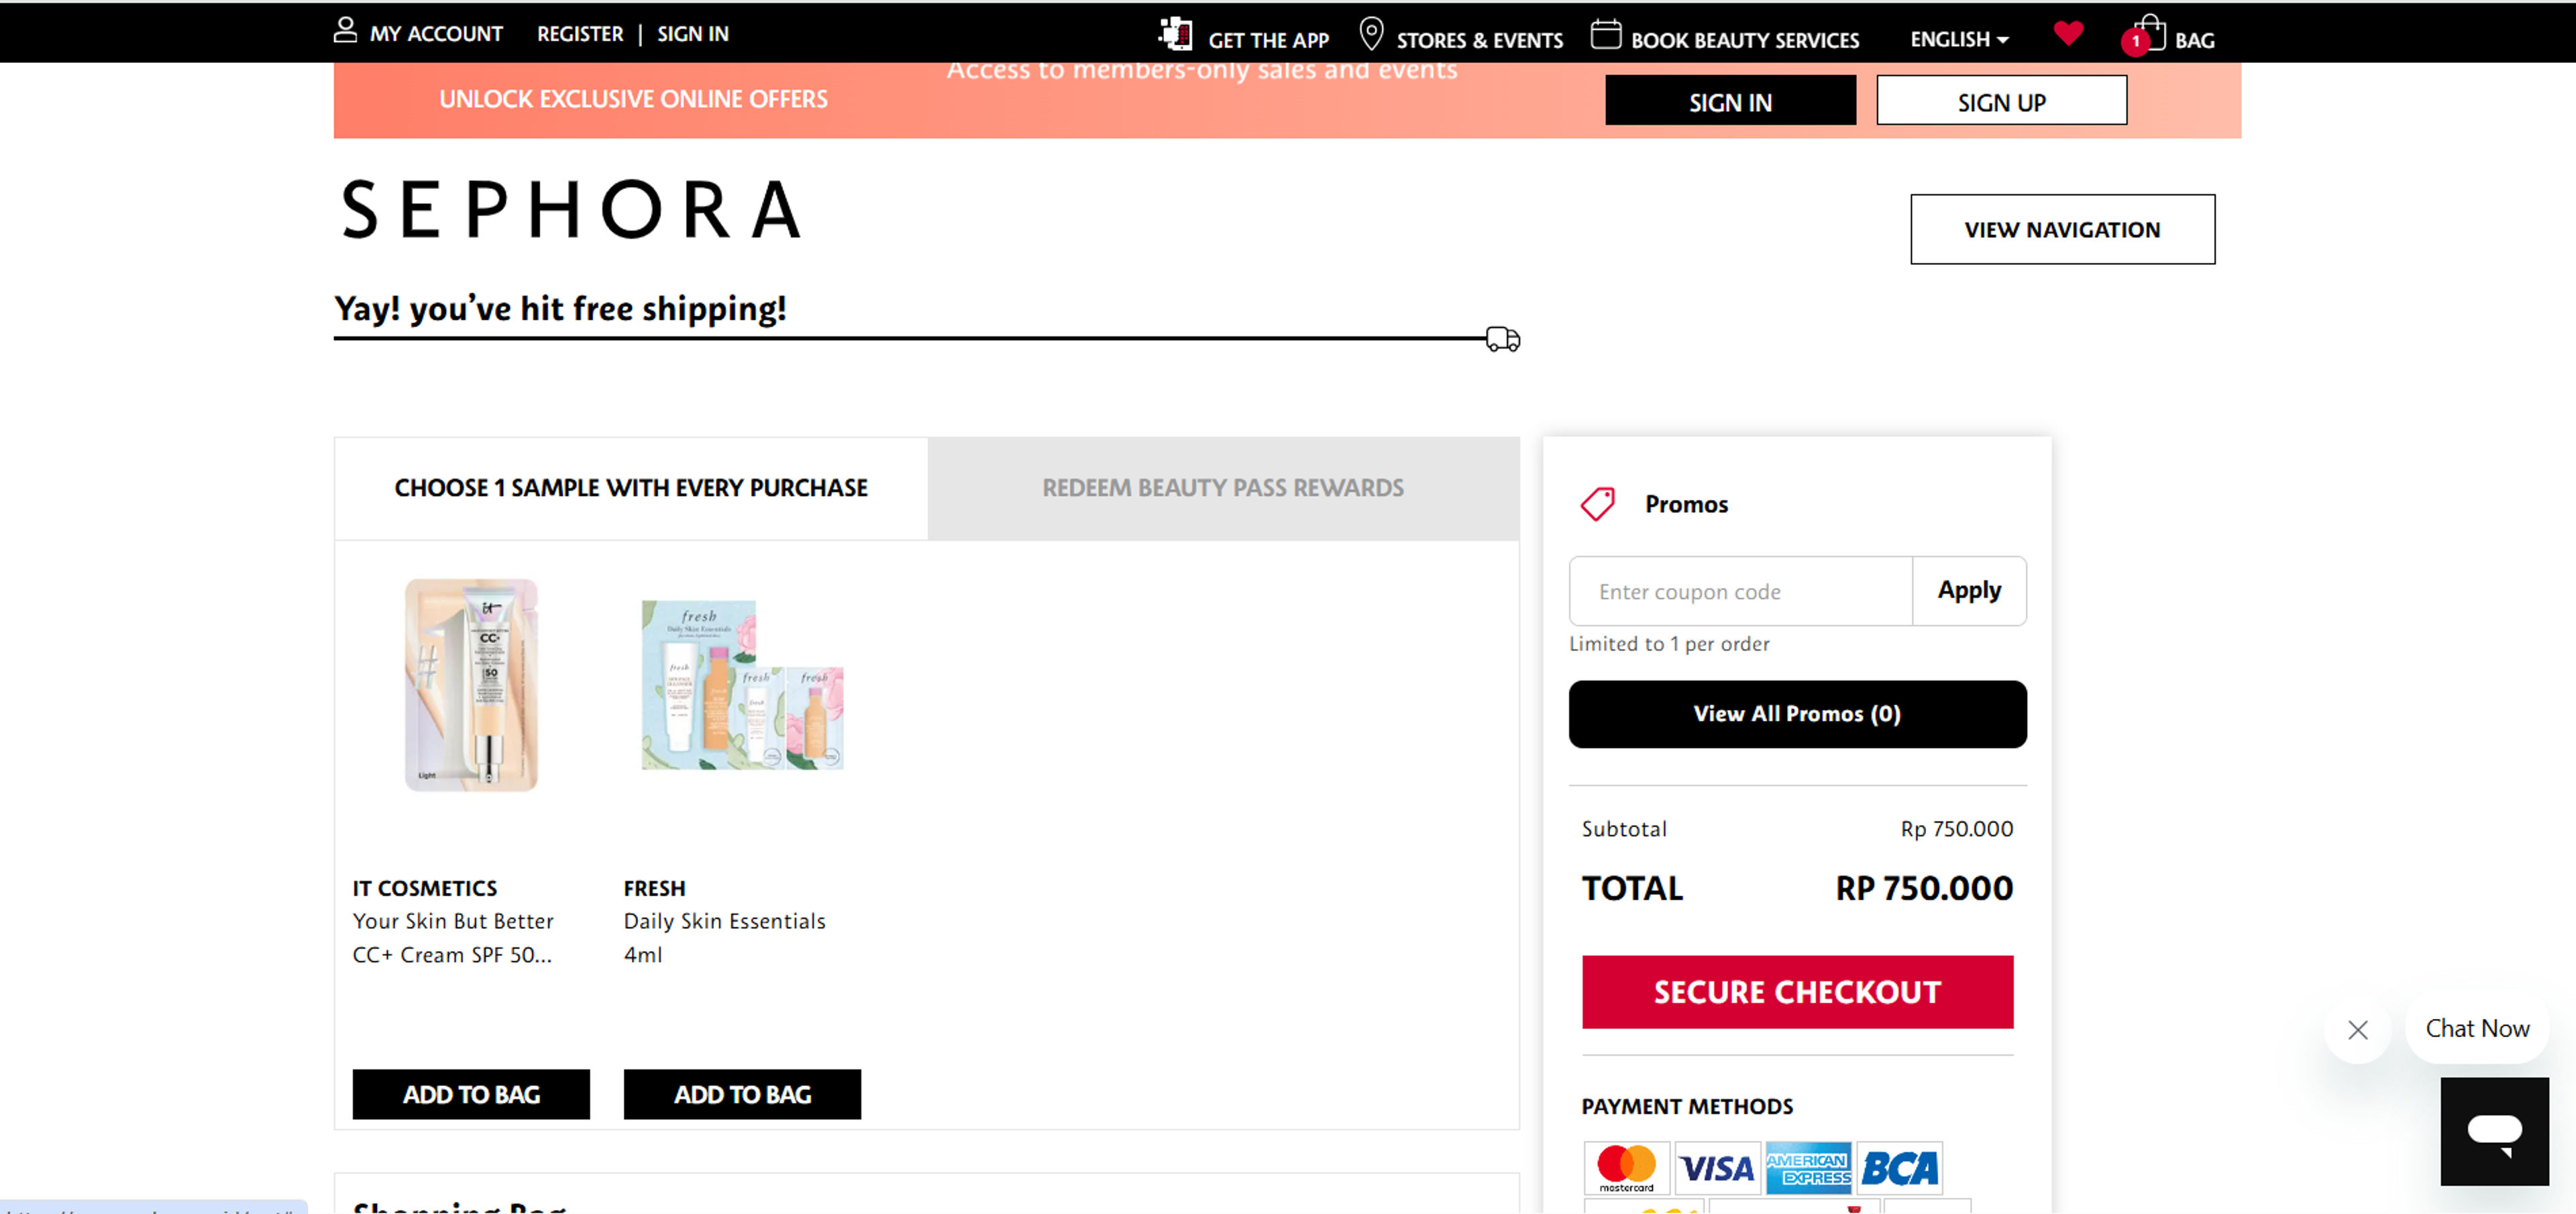This screenshot has width=2576, height=1214.
Task: Click the black Sign In banner button
Action: click(1730, 101)
